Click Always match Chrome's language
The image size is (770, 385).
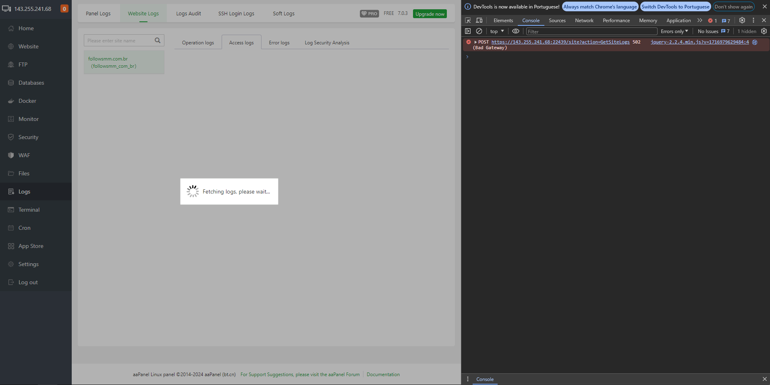click(x=600, y=6)
